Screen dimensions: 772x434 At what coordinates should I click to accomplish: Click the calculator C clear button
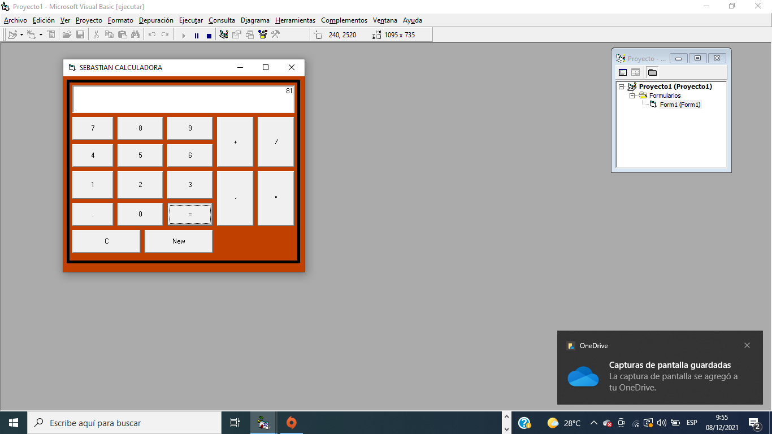(x=106, y=241)
